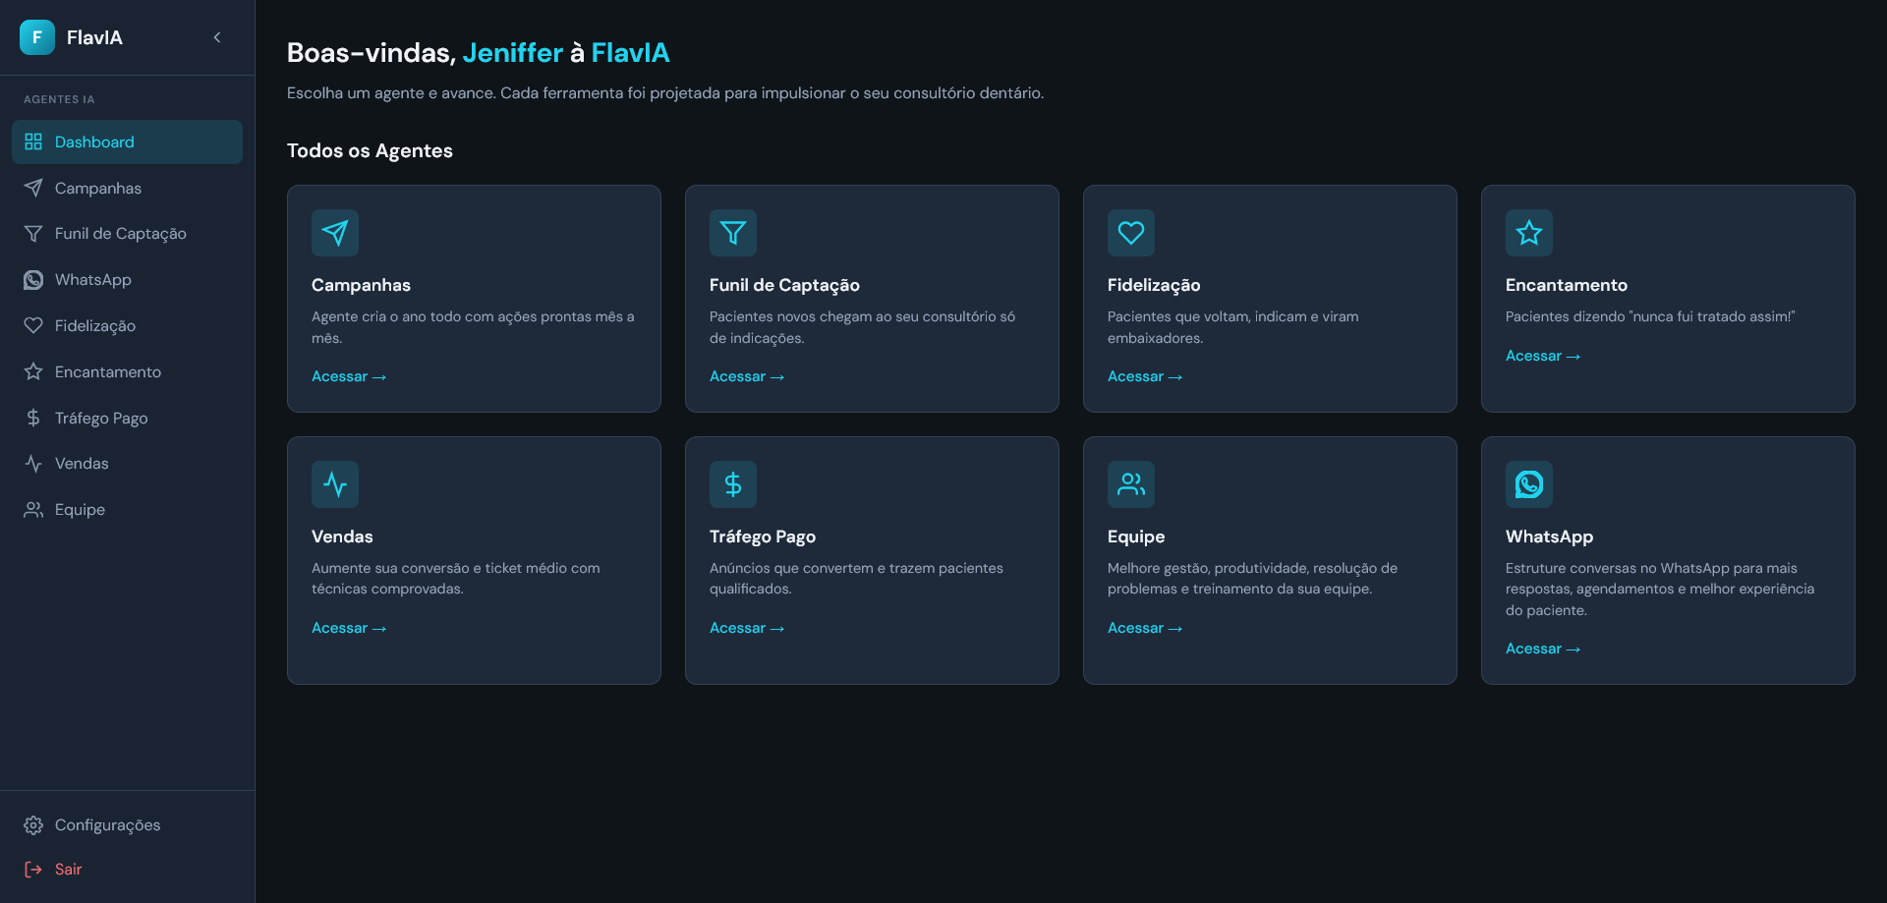The height and width of the screenshot is (903, 1887).
Task: Click the pulse icon on the Vendas card
Action: pos(334,483)
